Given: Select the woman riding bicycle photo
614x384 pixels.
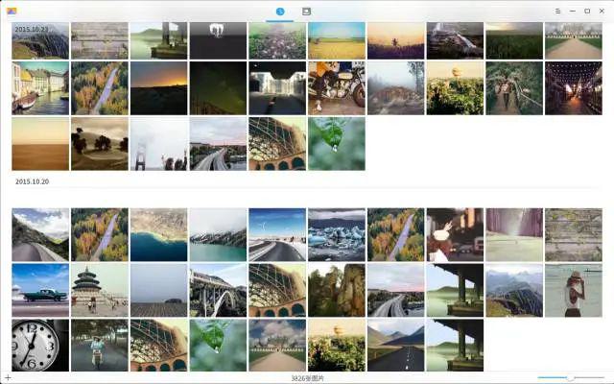Looking at the screenshot, I should (100, 346).
